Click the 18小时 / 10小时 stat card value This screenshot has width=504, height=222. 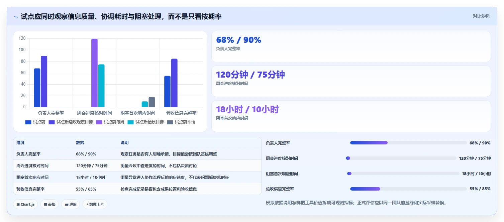[247, 109]
